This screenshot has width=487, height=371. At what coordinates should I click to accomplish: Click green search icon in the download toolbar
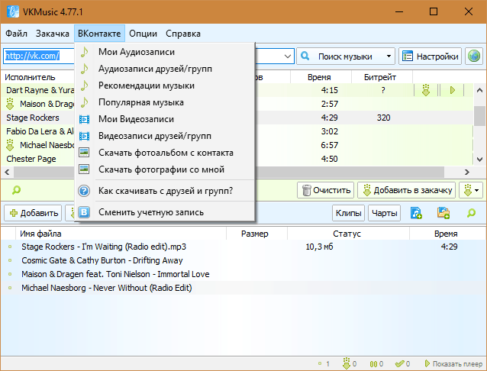(471, 213)
